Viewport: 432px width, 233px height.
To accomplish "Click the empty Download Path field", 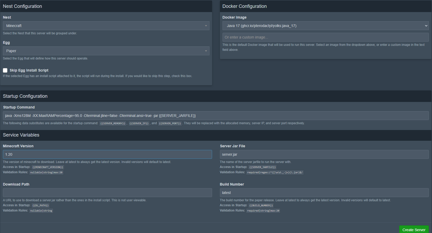I will (107, 193).
